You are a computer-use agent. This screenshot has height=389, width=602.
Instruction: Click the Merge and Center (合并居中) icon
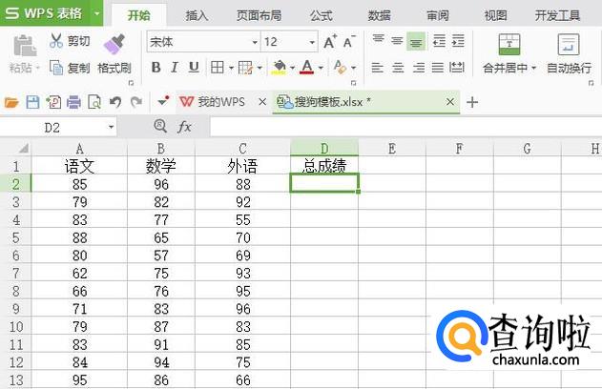(x=509, y=44)
